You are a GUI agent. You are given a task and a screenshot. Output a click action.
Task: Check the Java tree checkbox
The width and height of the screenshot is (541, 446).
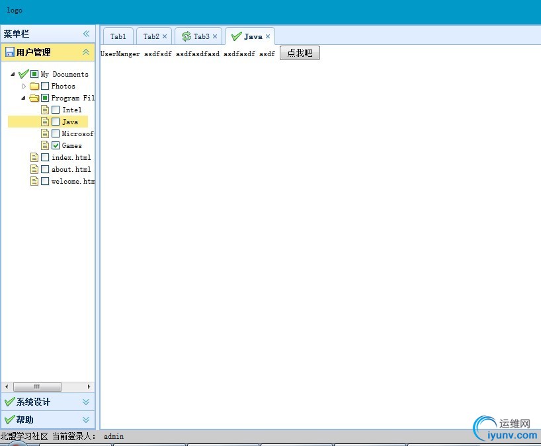[x=56, y=122]
